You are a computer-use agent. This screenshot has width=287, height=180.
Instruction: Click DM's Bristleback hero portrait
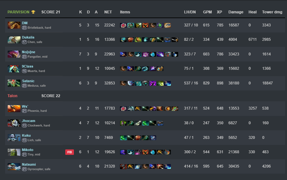(14, 25)
